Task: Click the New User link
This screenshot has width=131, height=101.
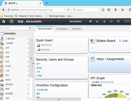Action: pos(45,50)
